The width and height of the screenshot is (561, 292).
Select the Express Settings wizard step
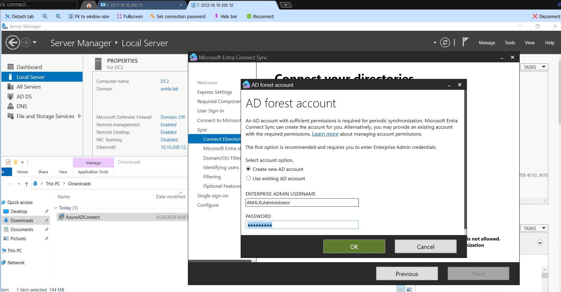(x=215, y=92)
